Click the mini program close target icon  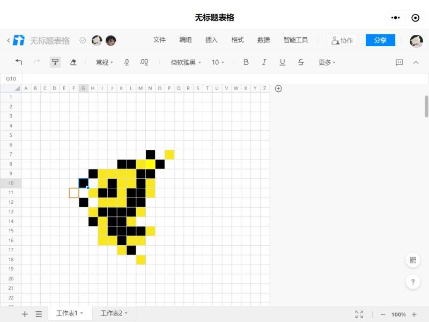tap(415, 18)
